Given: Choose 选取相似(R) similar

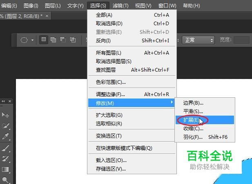Looking at the screenshot, I should [132, 124].
